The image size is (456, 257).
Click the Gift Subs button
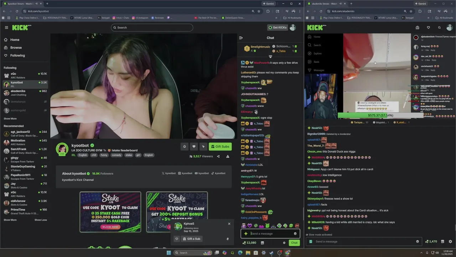point(220,146)
